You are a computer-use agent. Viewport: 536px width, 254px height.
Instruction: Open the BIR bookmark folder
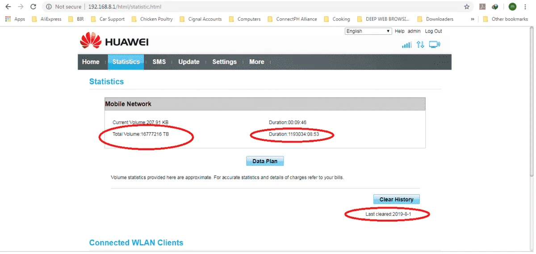click(x=76, y=19)
